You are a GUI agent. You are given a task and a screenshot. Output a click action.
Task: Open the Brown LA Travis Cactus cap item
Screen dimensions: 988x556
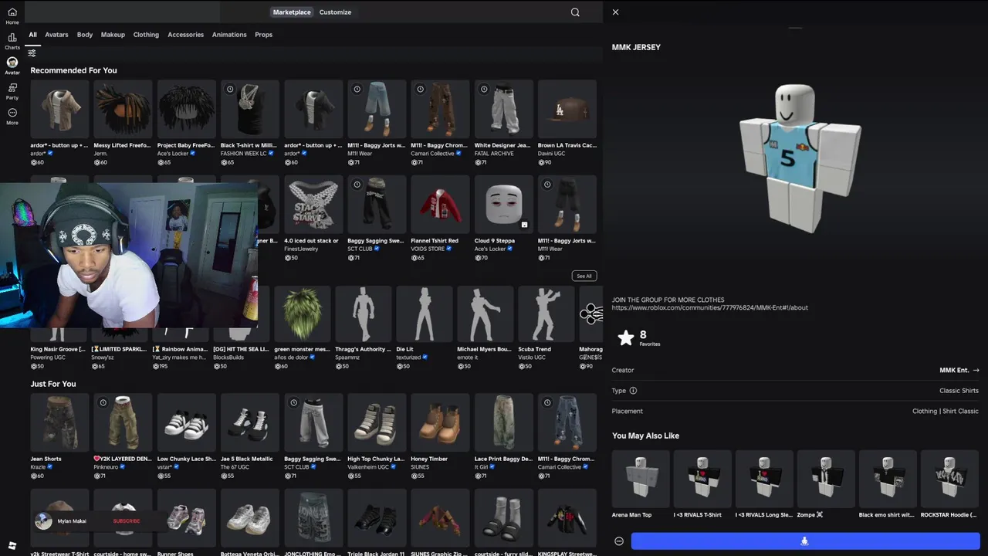coord(567,123)
